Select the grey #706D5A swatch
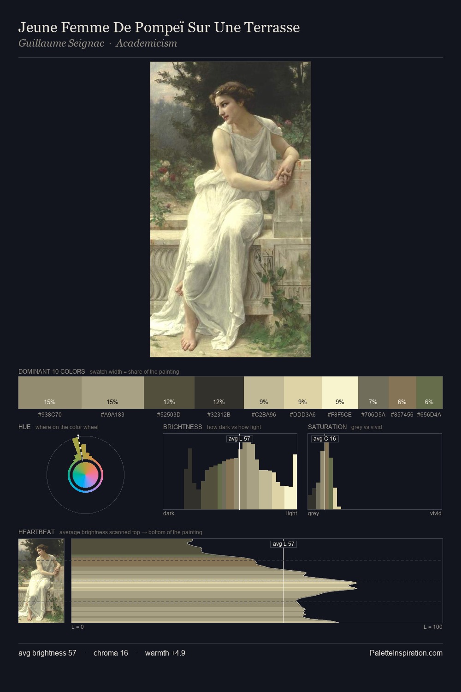 click(x=373, y=393)
